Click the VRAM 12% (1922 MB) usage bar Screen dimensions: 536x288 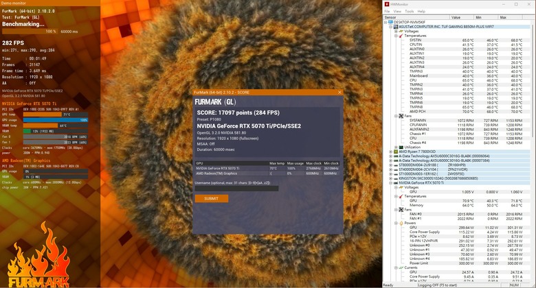56,131
